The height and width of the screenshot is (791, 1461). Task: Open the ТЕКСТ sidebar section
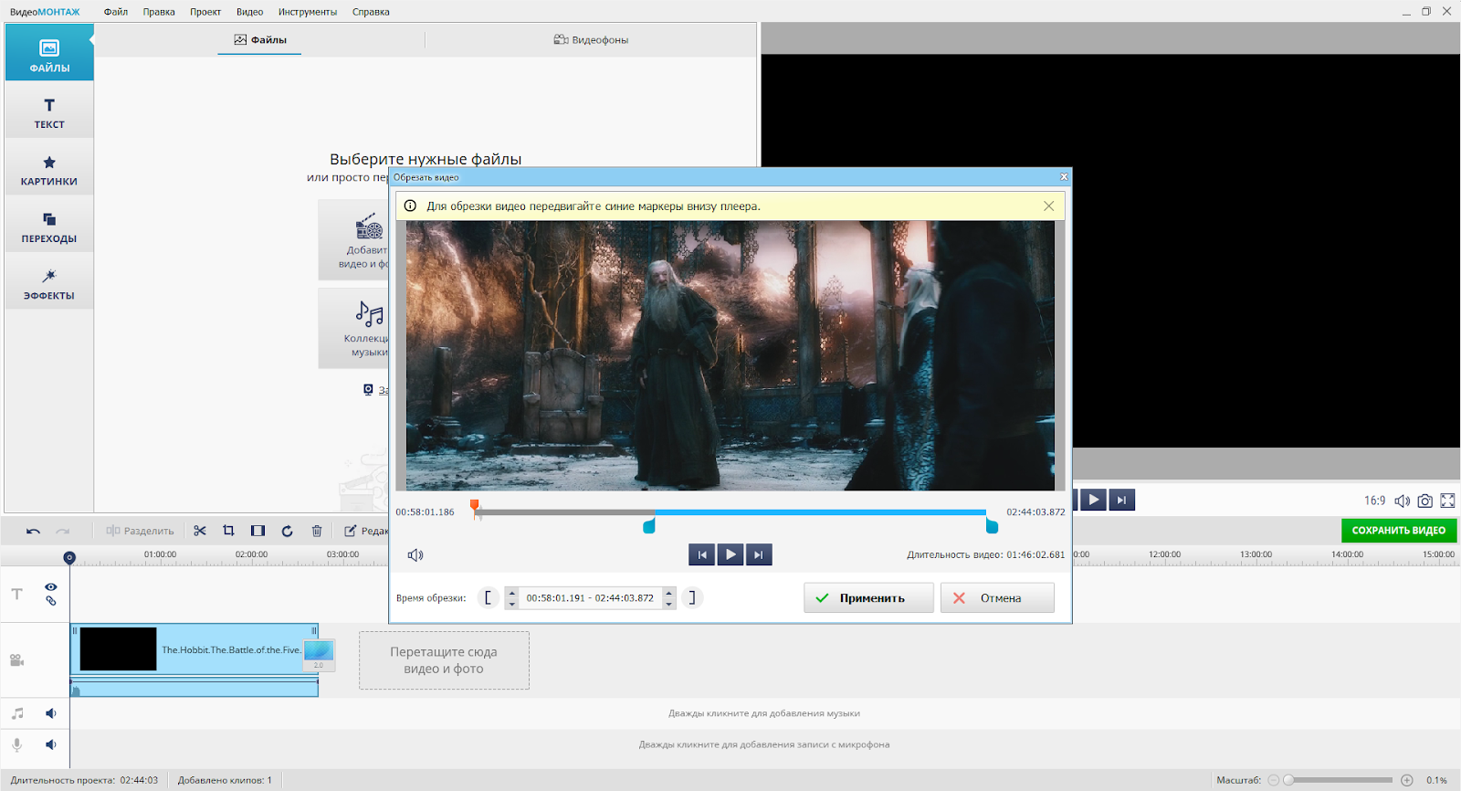coord(49,112)
